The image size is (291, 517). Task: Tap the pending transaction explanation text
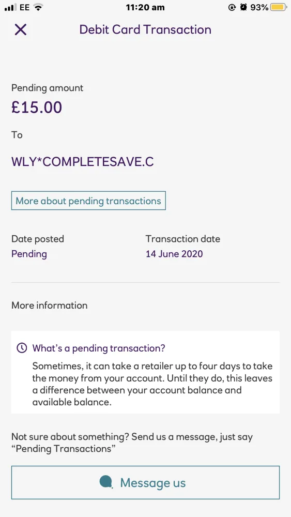tap(152, 384)
